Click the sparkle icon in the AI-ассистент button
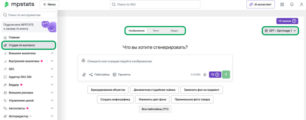 click(x=251, y=4)
